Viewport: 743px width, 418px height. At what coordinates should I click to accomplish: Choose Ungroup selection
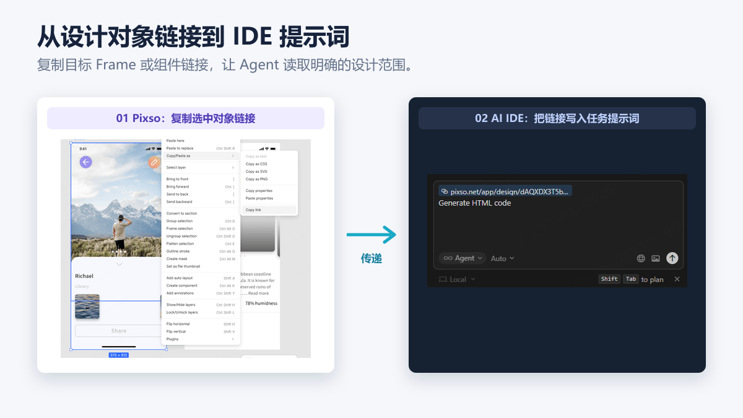point(201,236)
